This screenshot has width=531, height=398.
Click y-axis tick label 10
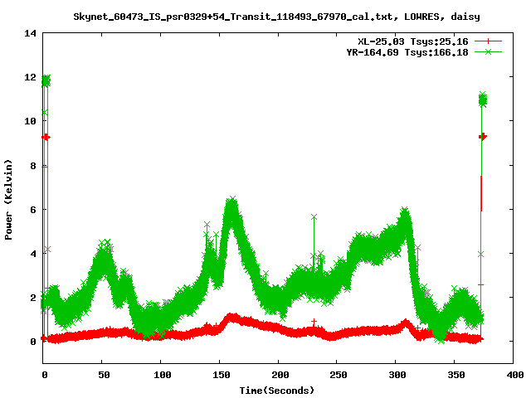pyautogui.click(x=30, y=121)
